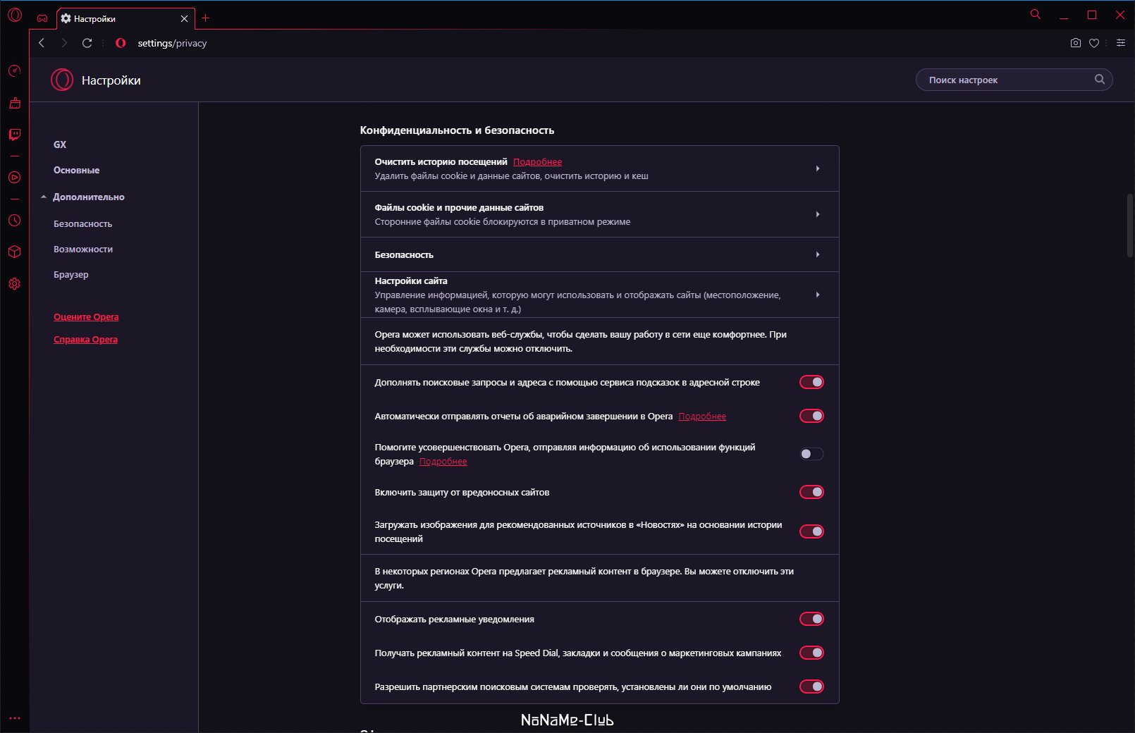Open the Player sidebar icon
Image resolution: width=1135 pixels, height=733 pixels.
pos(15,178)
